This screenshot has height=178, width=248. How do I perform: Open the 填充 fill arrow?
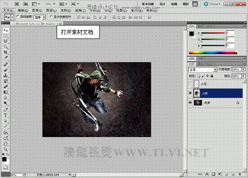244,76
